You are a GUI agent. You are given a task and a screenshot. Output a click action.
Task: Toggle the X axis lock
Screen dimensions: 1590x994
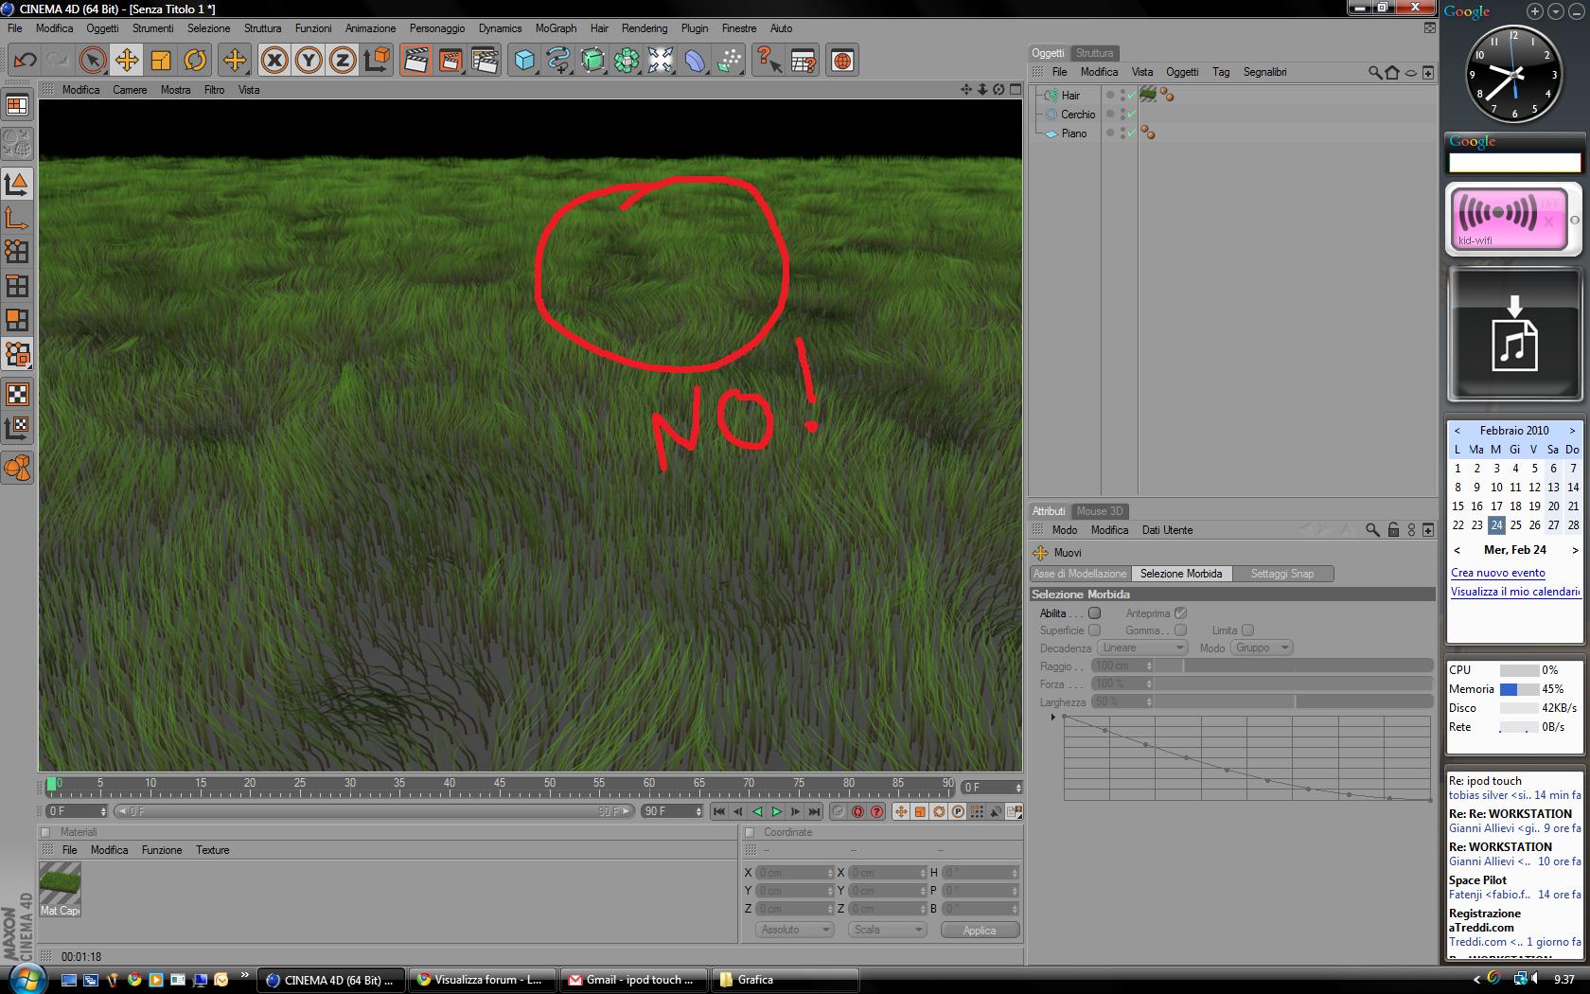(274, 61)
